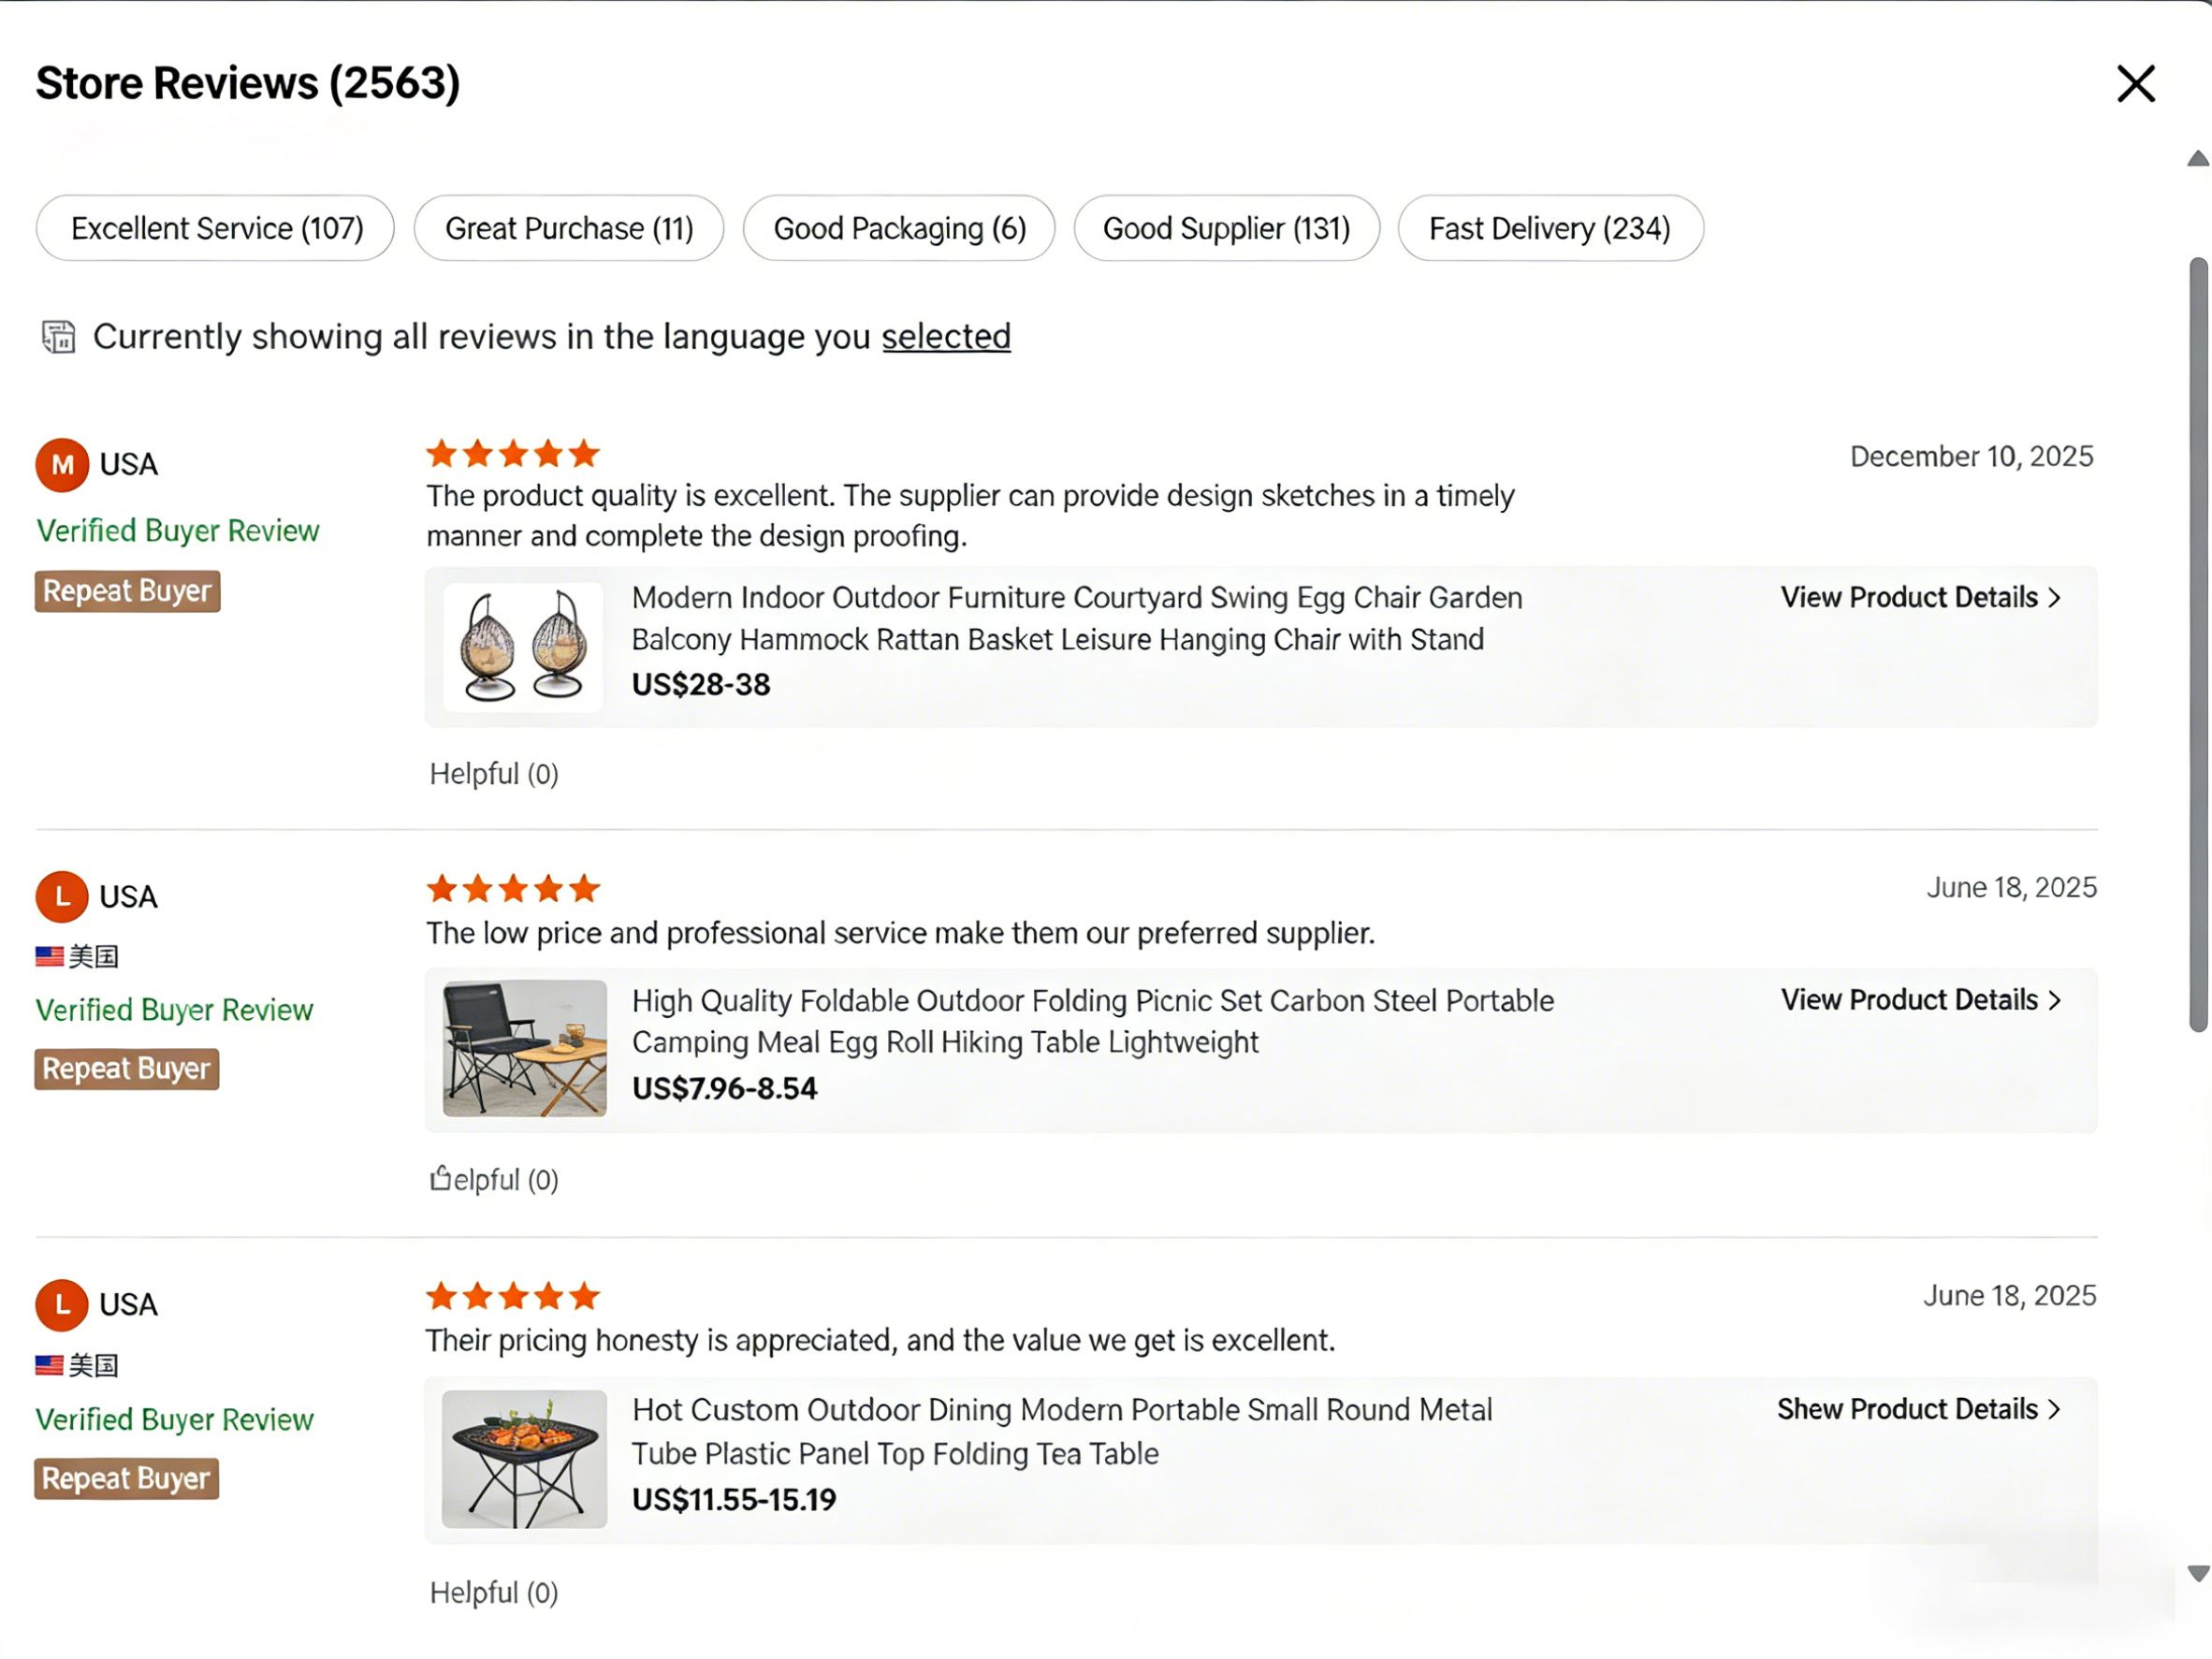
Task: Open Show Product Details for tea table
Action: (1917, 1409)
